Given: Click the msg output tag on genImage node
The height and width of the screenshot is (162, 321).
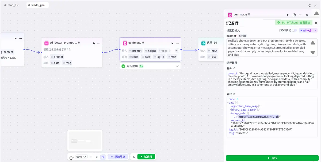Looking at the screenshot, I should click(x=172, y=57).
